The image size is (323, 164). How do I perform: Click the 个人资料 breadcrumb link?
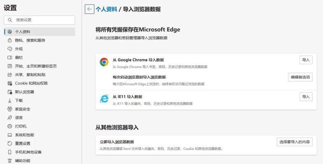106,9
